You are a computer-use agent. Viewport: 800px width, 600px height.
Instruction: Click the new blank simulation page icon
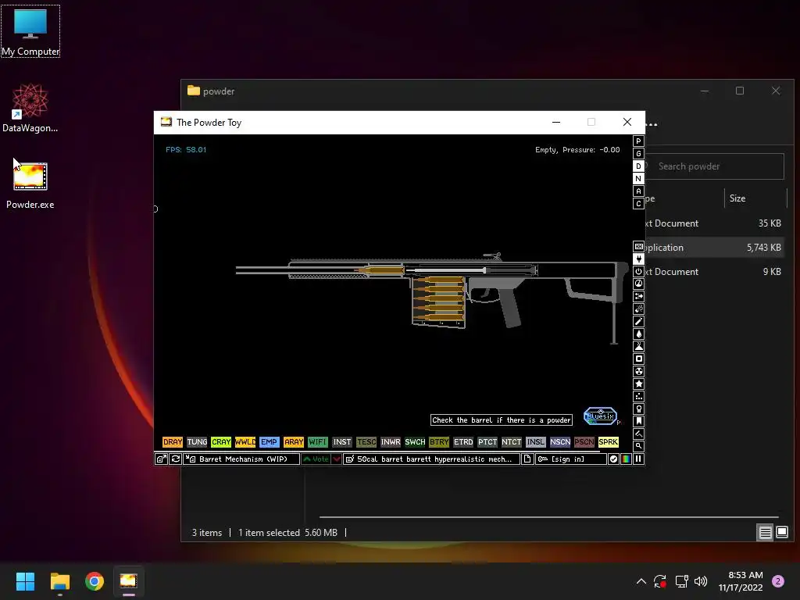527,459
